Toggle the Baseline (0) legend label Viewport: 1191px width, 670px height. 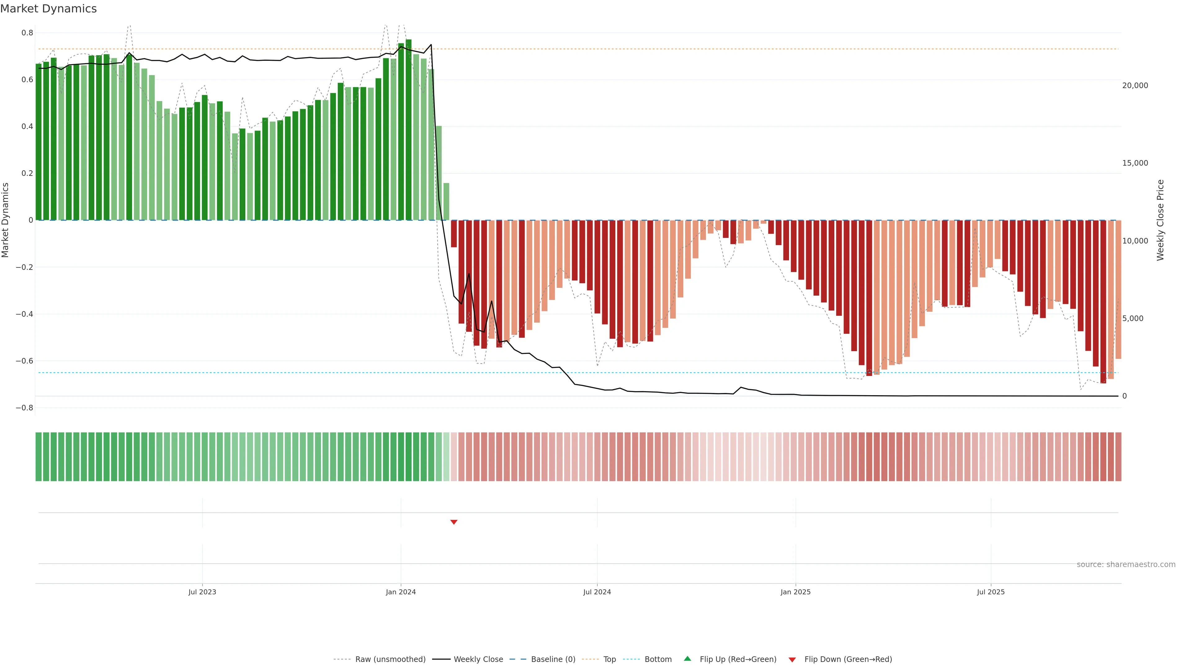[553, 659]
